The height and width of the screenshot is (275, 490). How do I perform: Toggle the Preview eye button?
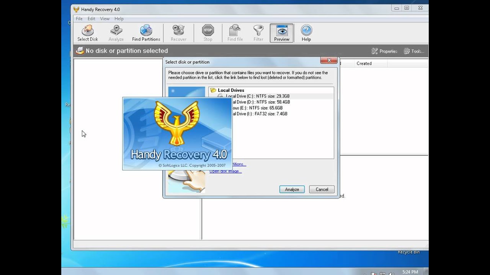pos(282,33)
